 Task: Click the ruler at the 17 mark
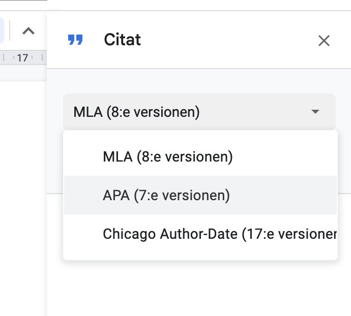[x=22, y=58]
